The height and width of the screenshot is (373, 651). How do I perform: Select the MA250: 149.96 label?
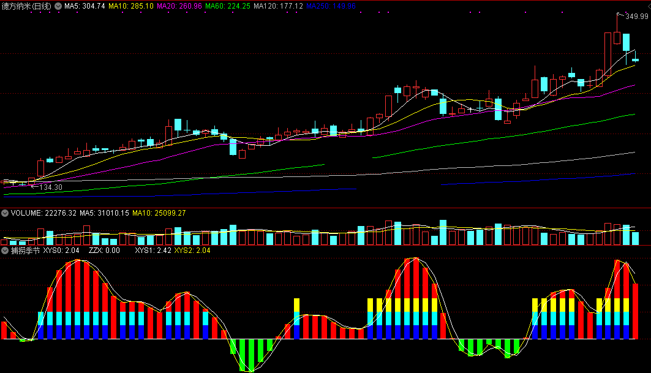pyautogui.click(x=331, y=6)
